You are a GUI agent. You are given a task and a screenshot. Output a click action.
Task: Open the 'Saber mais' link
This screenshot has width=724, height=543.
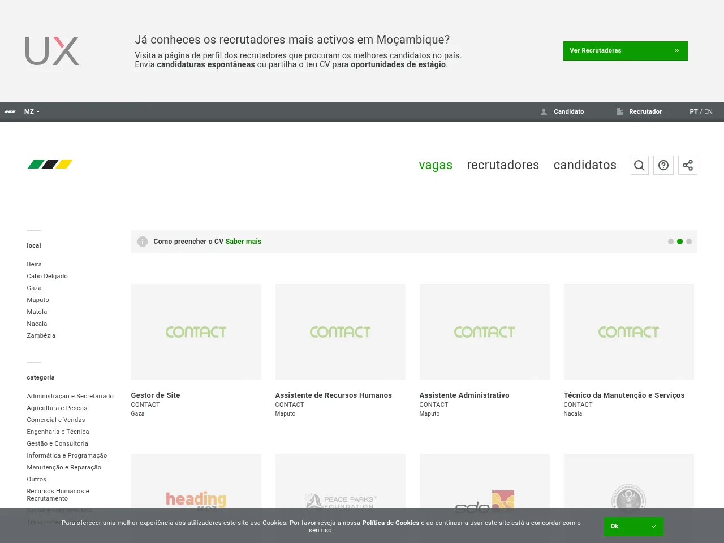point(243,242)
